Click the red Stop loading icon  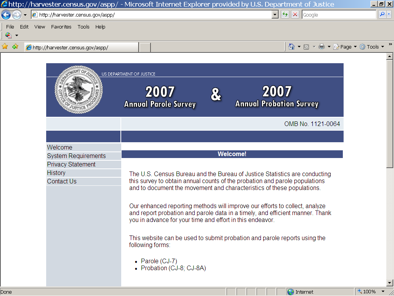pyautogui.click(x=295, y=15)
